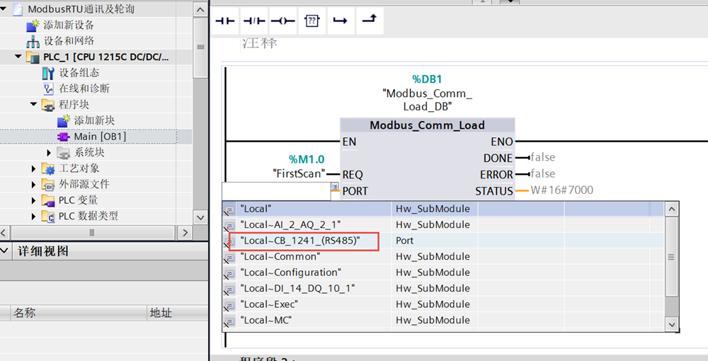
Task: Open Main [OB1] block
Action: coord(99,137)
